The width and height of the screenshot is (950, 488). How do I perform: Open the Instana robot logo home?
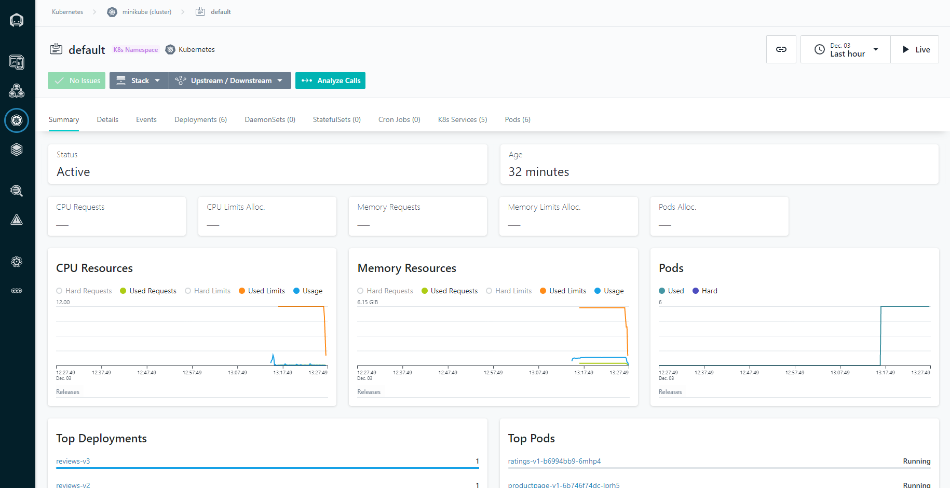pos(17,20)
